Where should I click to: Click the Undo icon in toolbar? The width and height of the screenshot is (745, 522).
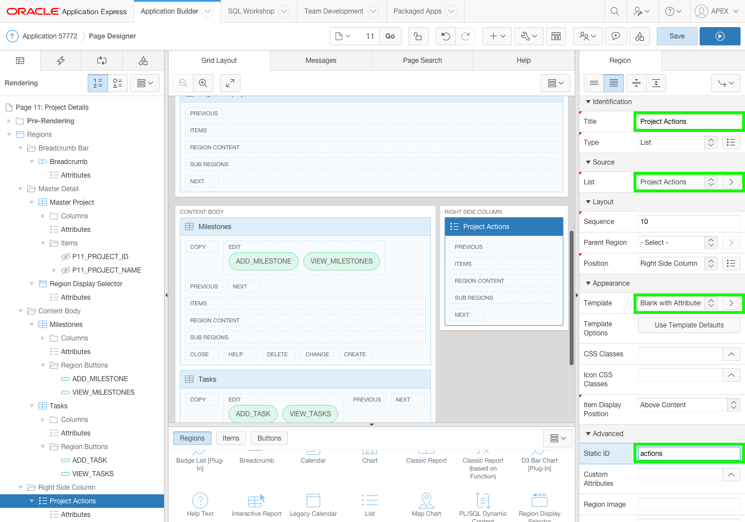446,36
